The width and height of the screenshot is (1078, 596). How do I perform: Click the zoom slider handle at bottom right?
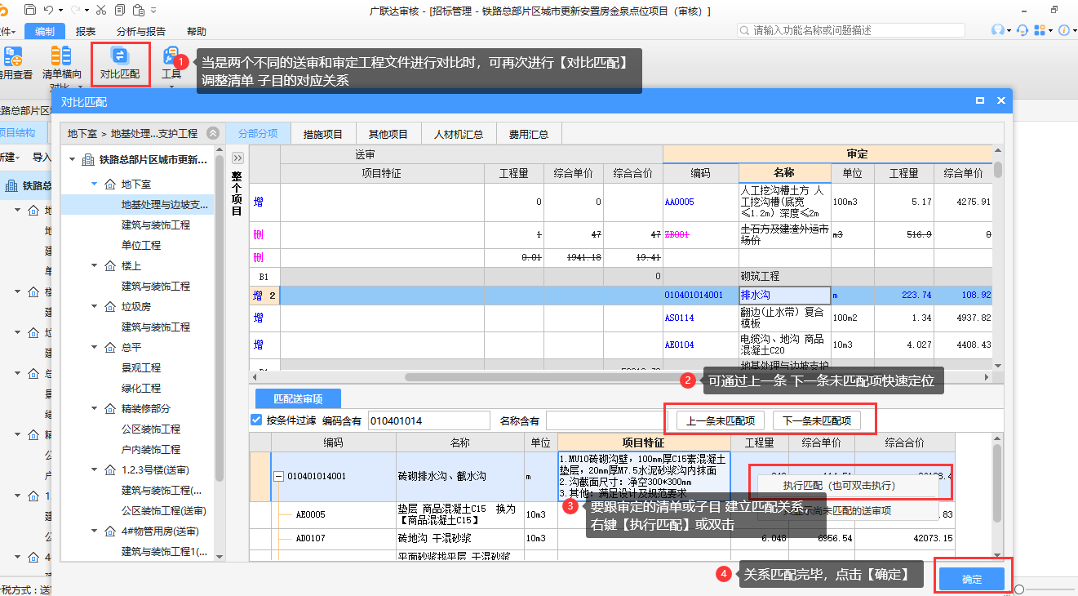point(1019,589)
